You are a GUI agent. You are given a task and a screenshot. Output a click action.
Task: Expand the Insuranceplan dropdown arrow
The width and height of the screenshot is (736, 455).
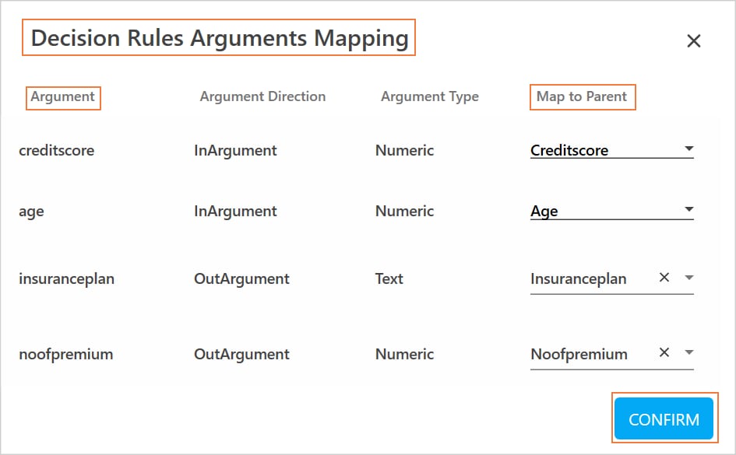(688, 278)
